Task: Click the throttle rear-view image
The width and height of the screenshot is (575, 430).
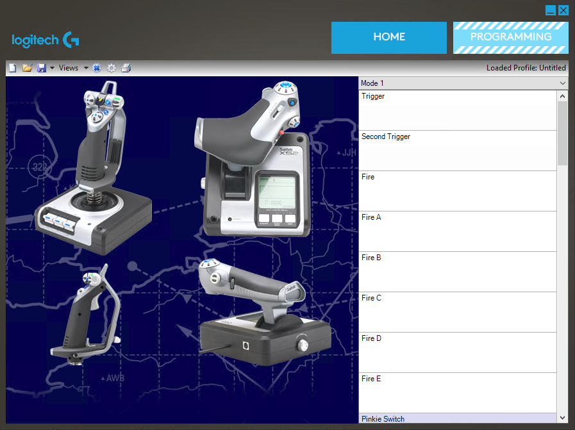Action: pyautogui.click(x=264, y=312)
